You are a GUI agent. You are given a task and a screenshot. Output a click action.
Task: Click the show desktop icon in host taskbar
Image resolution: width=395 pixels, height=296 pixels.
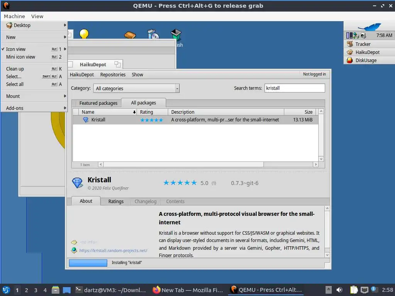67,290
